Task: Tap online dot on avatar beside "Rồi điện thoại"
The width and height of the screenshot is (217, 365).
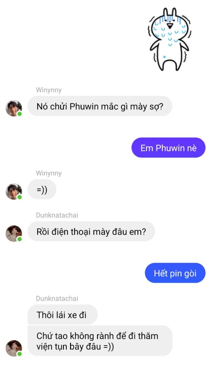Action: point(19,239)
